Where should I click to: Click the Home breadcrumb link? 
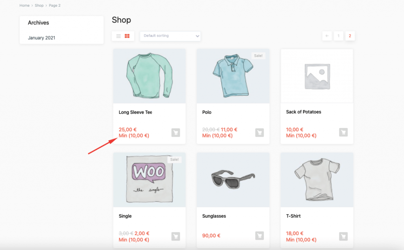(x=24, y=6)
